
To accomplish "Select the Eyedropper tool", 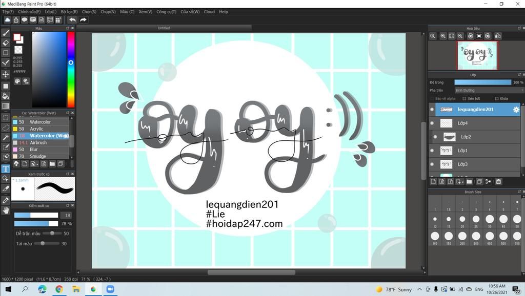I will (x=6, y=200).
